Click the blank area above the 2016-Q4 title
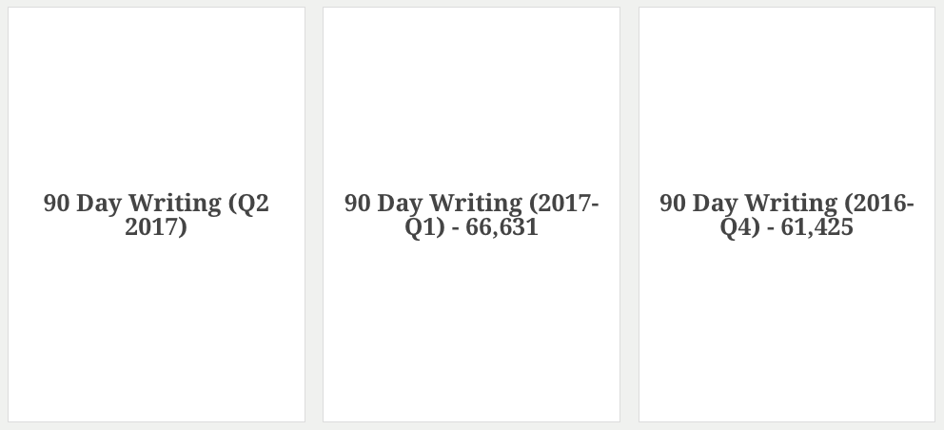Screen dimensions: 944x430 tap(787, 99)
